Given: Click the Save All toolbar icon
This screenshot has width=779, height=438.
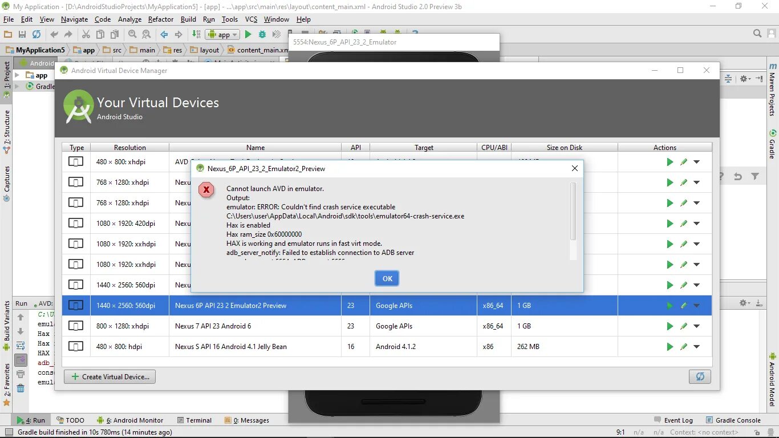Looking at the screenshot, I should click(x=22, y=35).
